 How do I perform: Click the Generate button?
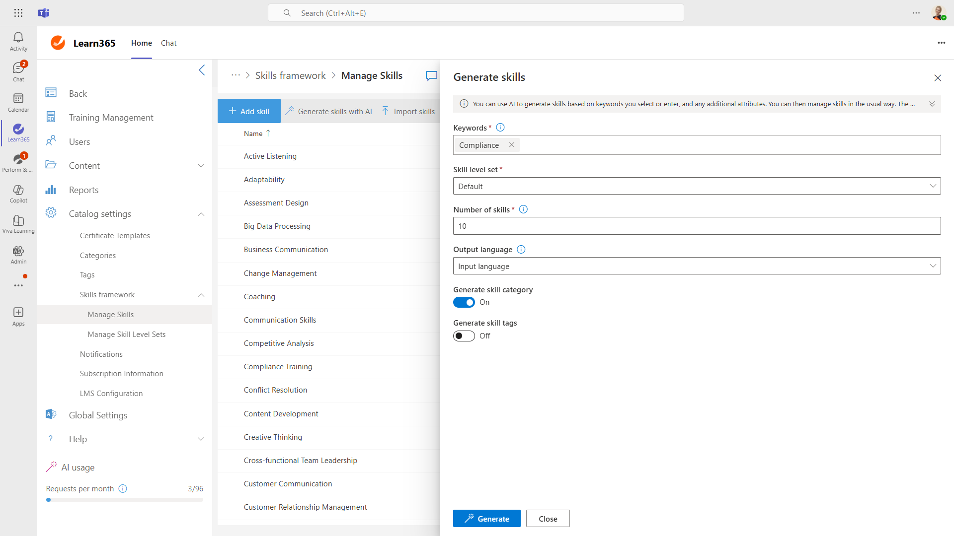point(486,519)
